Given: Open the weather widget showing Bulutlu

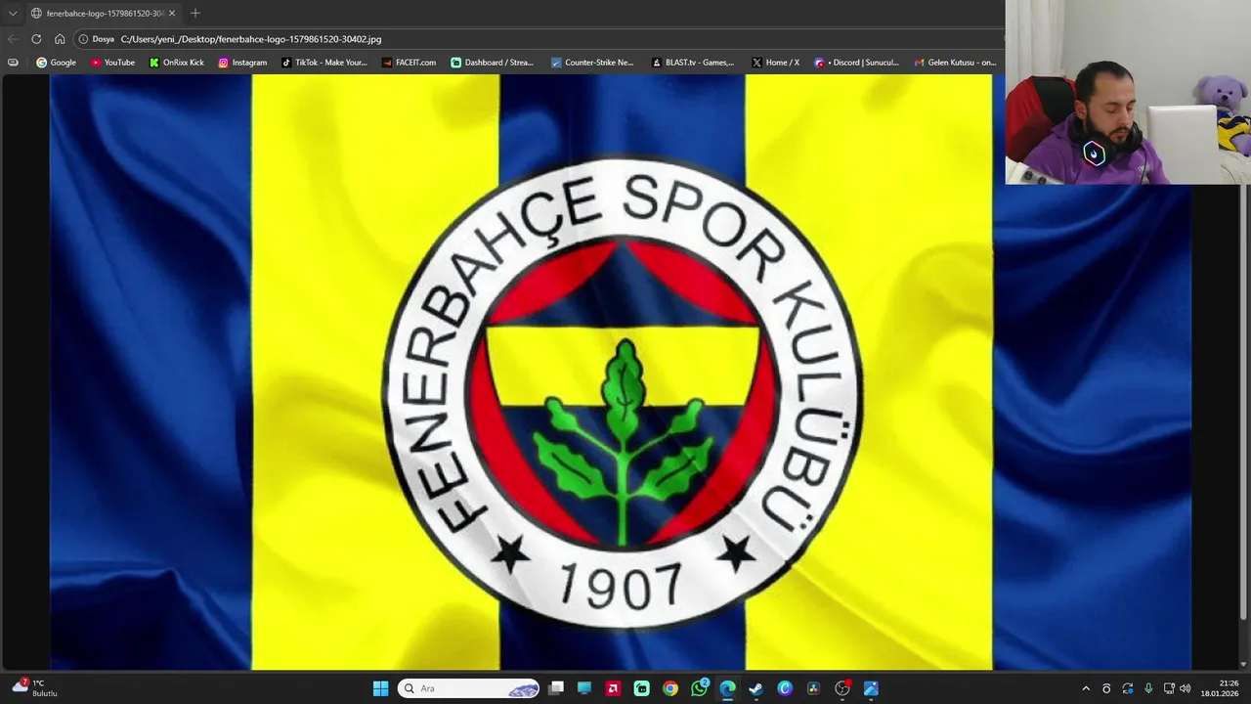Looking at the screenshot, I should click(x=36, y=688).
